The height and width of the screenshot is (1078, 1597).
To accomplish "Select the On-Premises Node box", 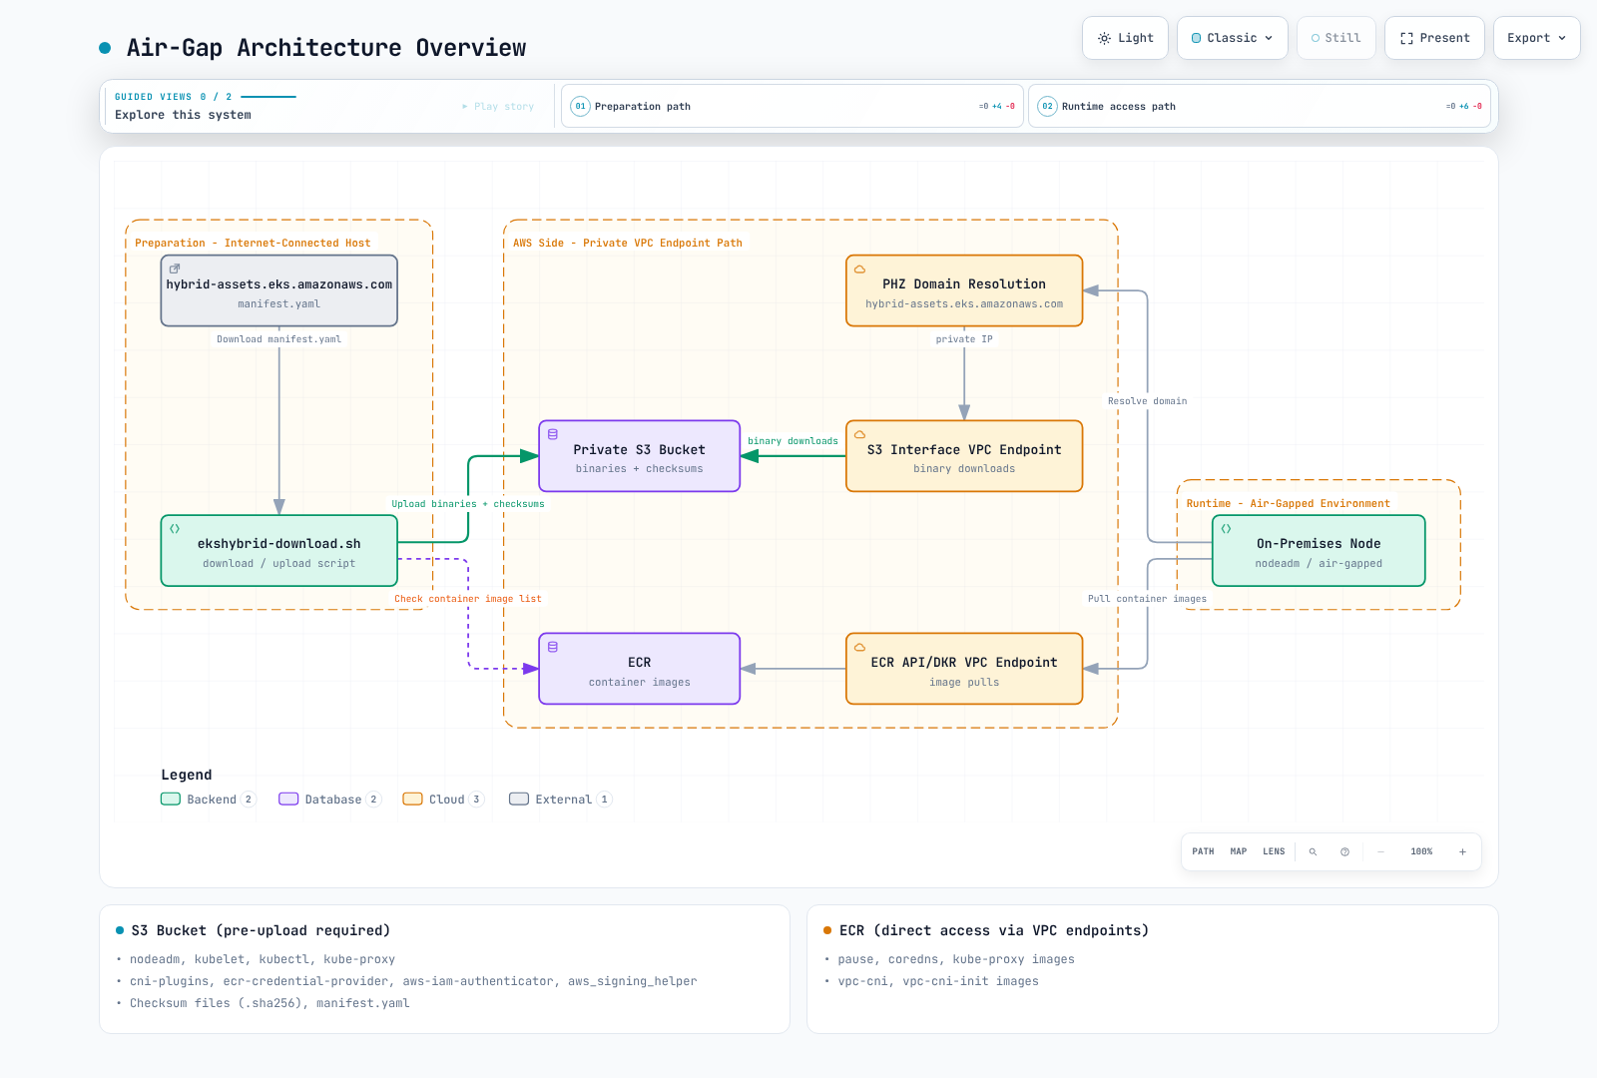I will [1319, 550].
